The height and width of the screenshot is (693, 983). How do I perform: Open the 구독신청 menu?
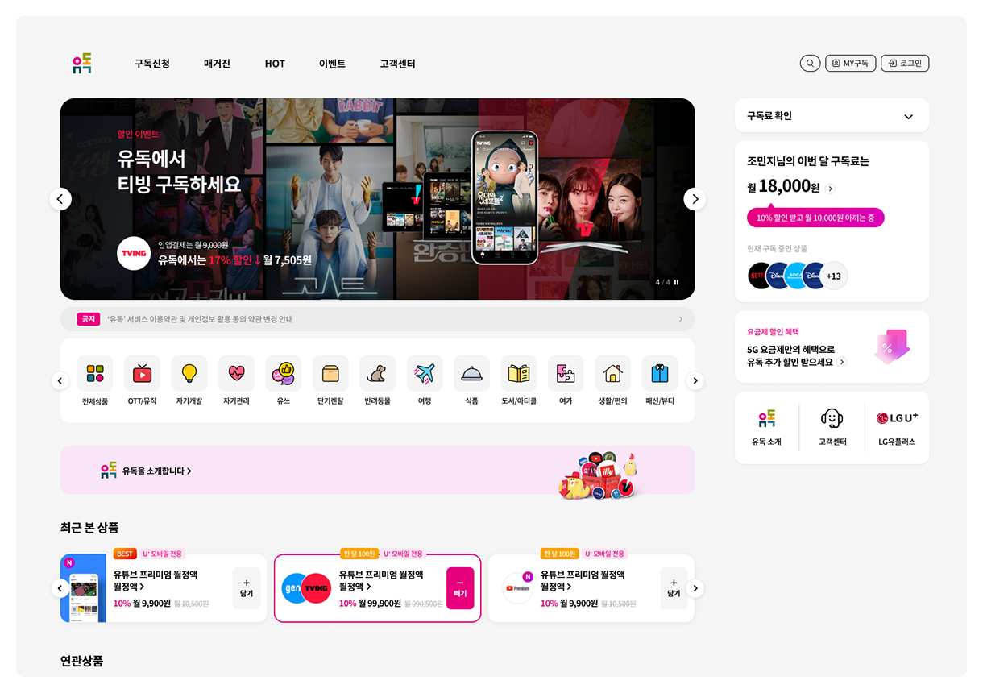(152, 64)
